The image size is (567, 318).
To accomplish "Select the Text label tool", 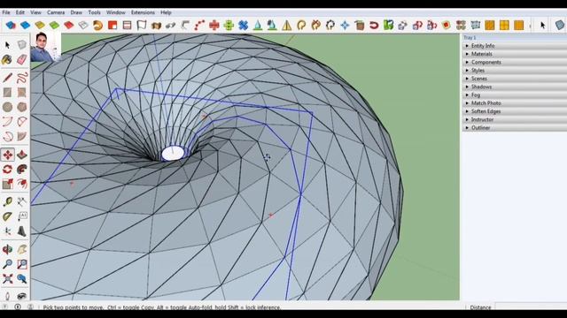I will point(21,216).
